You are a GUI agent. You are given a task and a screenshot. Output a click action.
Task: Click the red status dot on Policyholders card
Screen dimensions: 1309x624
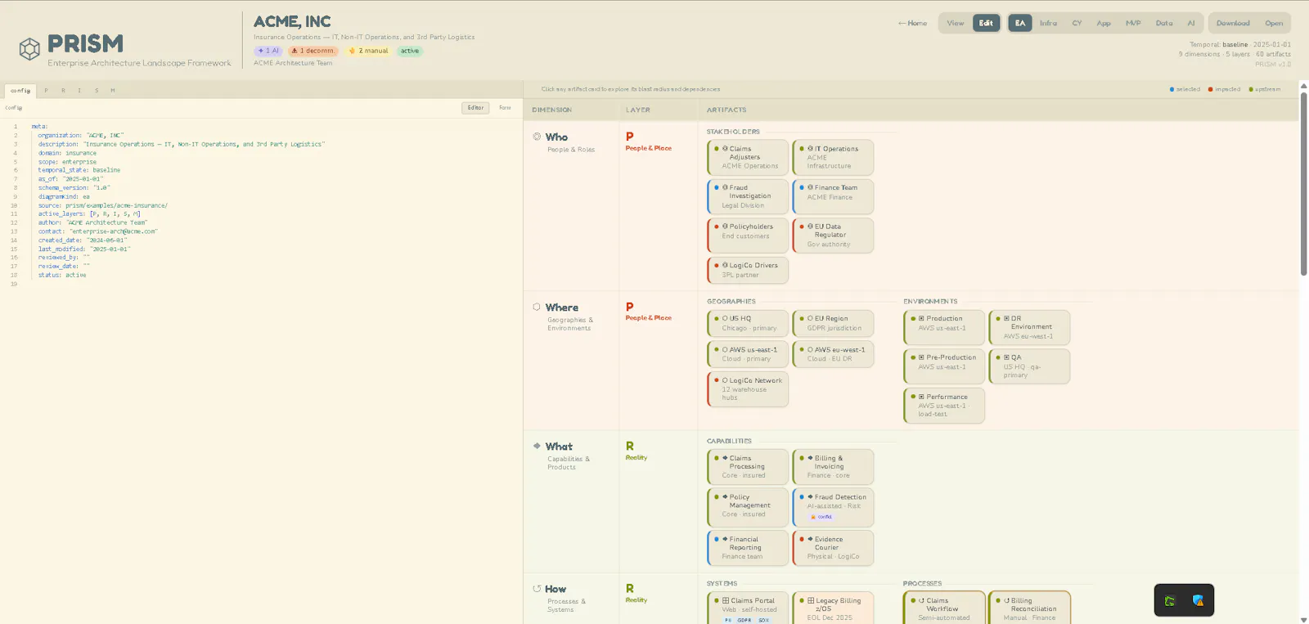pyautogui.click(x=717, y=227)
